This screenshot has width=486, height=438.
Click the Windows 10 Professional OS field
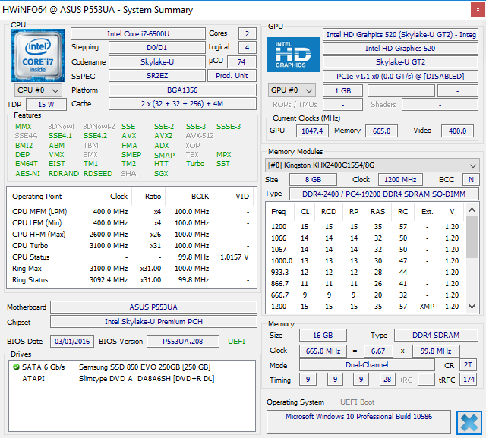[x=358, y=417]
